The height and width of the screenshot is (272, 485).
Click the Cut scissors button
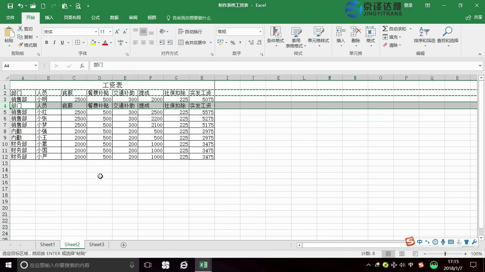pyautogui.click(x=26, y=29)
